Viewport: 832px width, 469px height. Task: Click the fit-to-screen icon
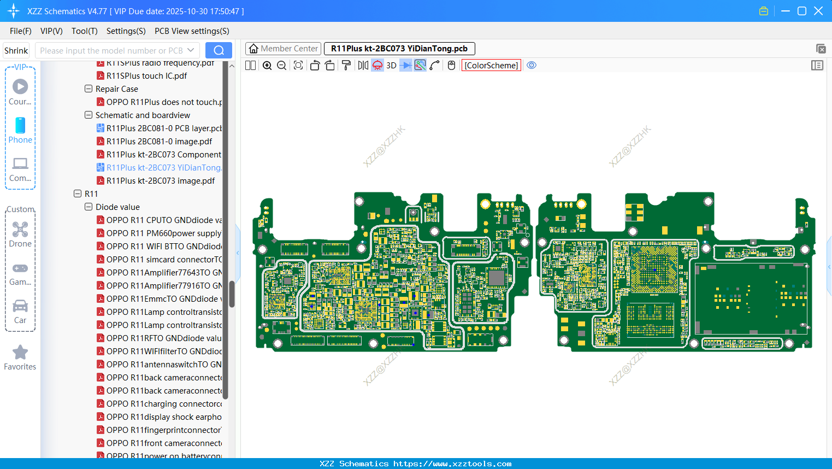click(x=298, y=66)
